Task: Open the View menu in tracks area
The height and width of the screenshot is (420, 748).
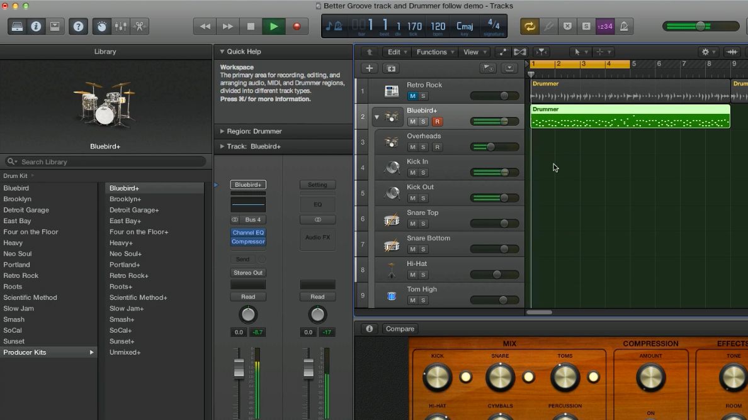Action: [472, 52]
